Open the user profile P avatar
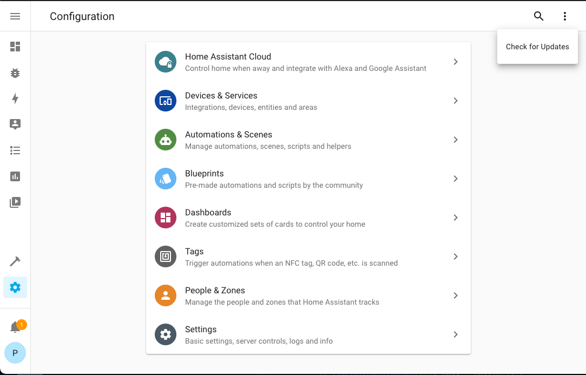Viewport: 586px width, 375px height. coord(15,353)
